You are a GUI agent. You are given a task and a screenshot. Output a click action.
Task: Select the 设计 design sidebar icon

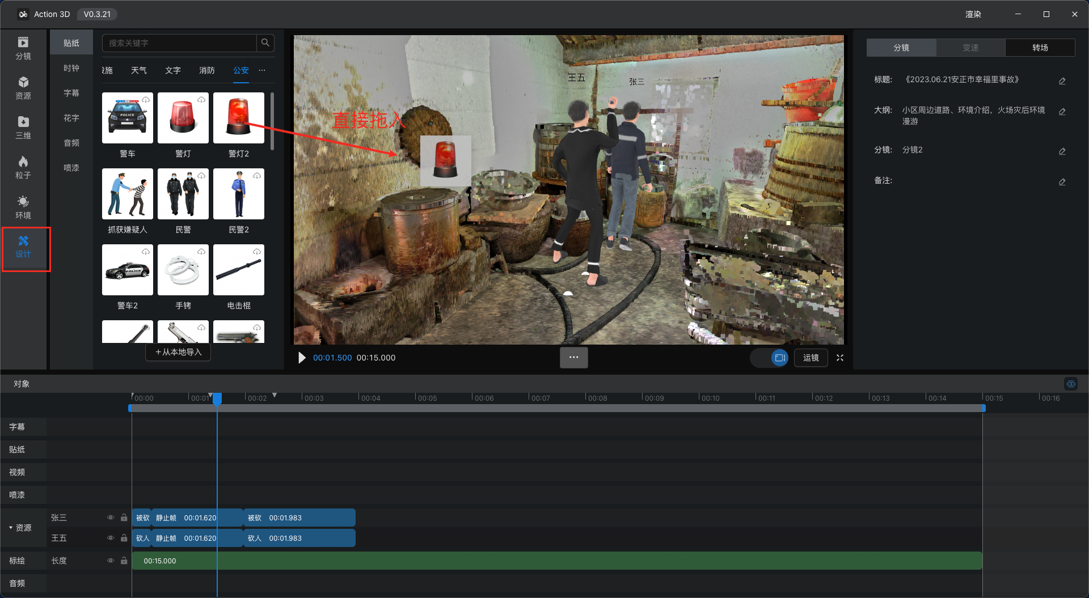click(x=23, y=247)
